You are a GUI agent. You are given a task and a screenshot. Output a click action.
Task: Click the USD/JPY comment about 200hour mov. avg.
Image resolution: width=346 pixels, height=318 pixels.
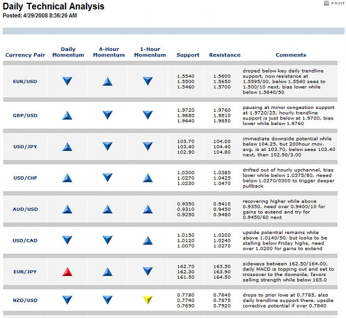[289, 147]
